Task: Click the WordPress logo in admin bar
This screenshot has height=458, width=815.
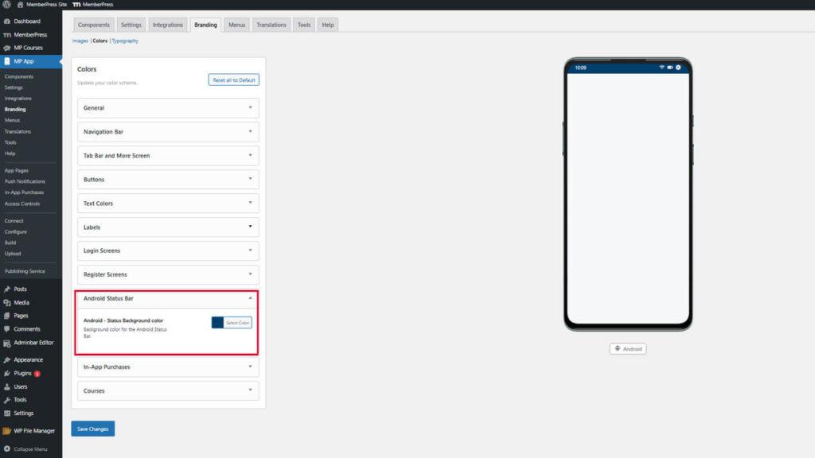Action: pos(6,5)
